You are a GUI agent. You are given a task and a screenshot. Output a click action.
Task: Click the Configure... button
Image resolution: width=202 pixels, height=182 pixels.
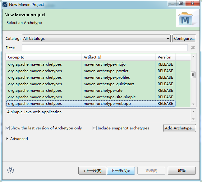184,39
